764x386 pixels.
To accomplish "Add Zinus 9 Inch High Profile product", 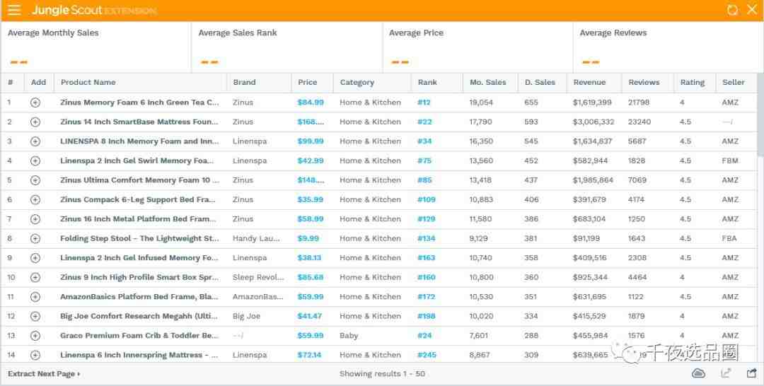I will (35, 277).
